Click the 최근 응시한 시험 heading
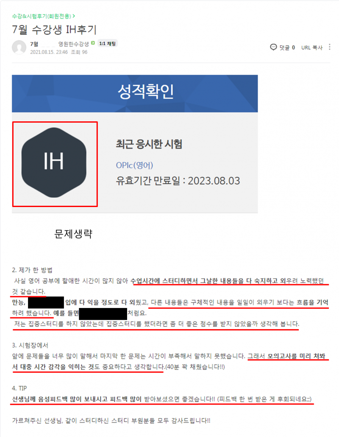The image size is (339, 437). pyautogui.click(x=149, y=144)
